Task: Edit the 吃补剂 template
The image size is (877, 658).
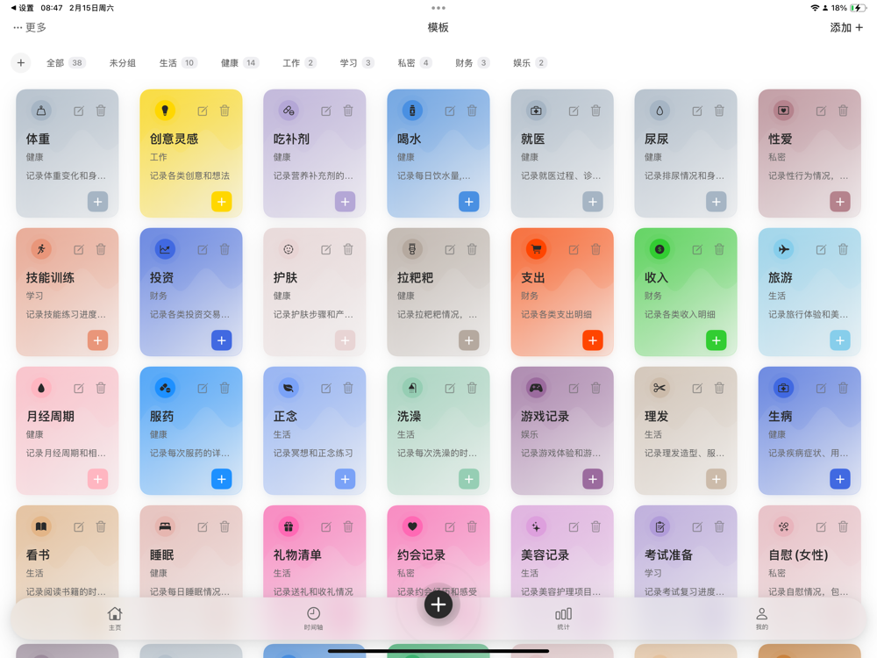Action: [x=326, y=111]
